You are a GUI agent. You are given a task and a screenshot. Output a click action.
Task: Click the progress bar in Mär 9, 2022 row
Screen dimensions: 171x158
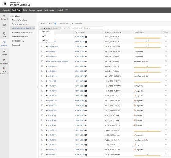[147, 156]
